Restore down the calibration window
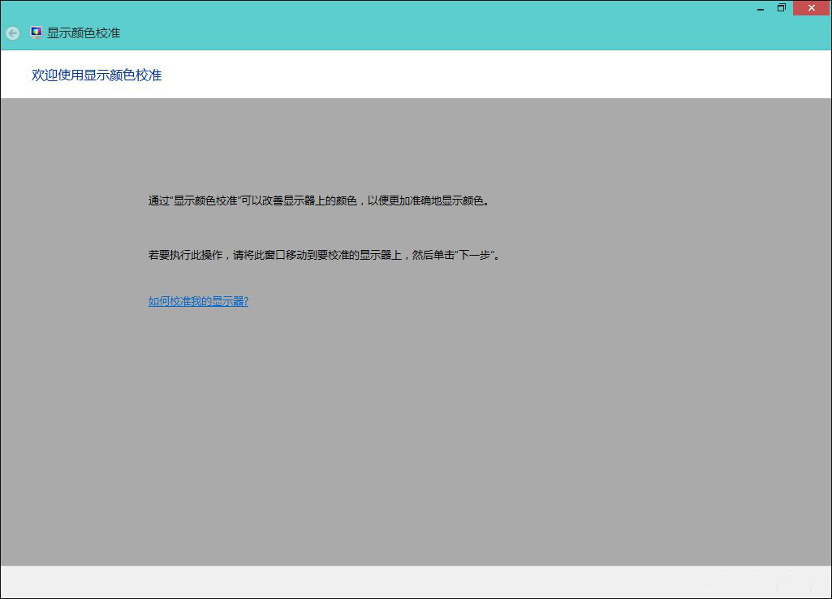This screenshot has width=832, height=599. tap(782, 8)
